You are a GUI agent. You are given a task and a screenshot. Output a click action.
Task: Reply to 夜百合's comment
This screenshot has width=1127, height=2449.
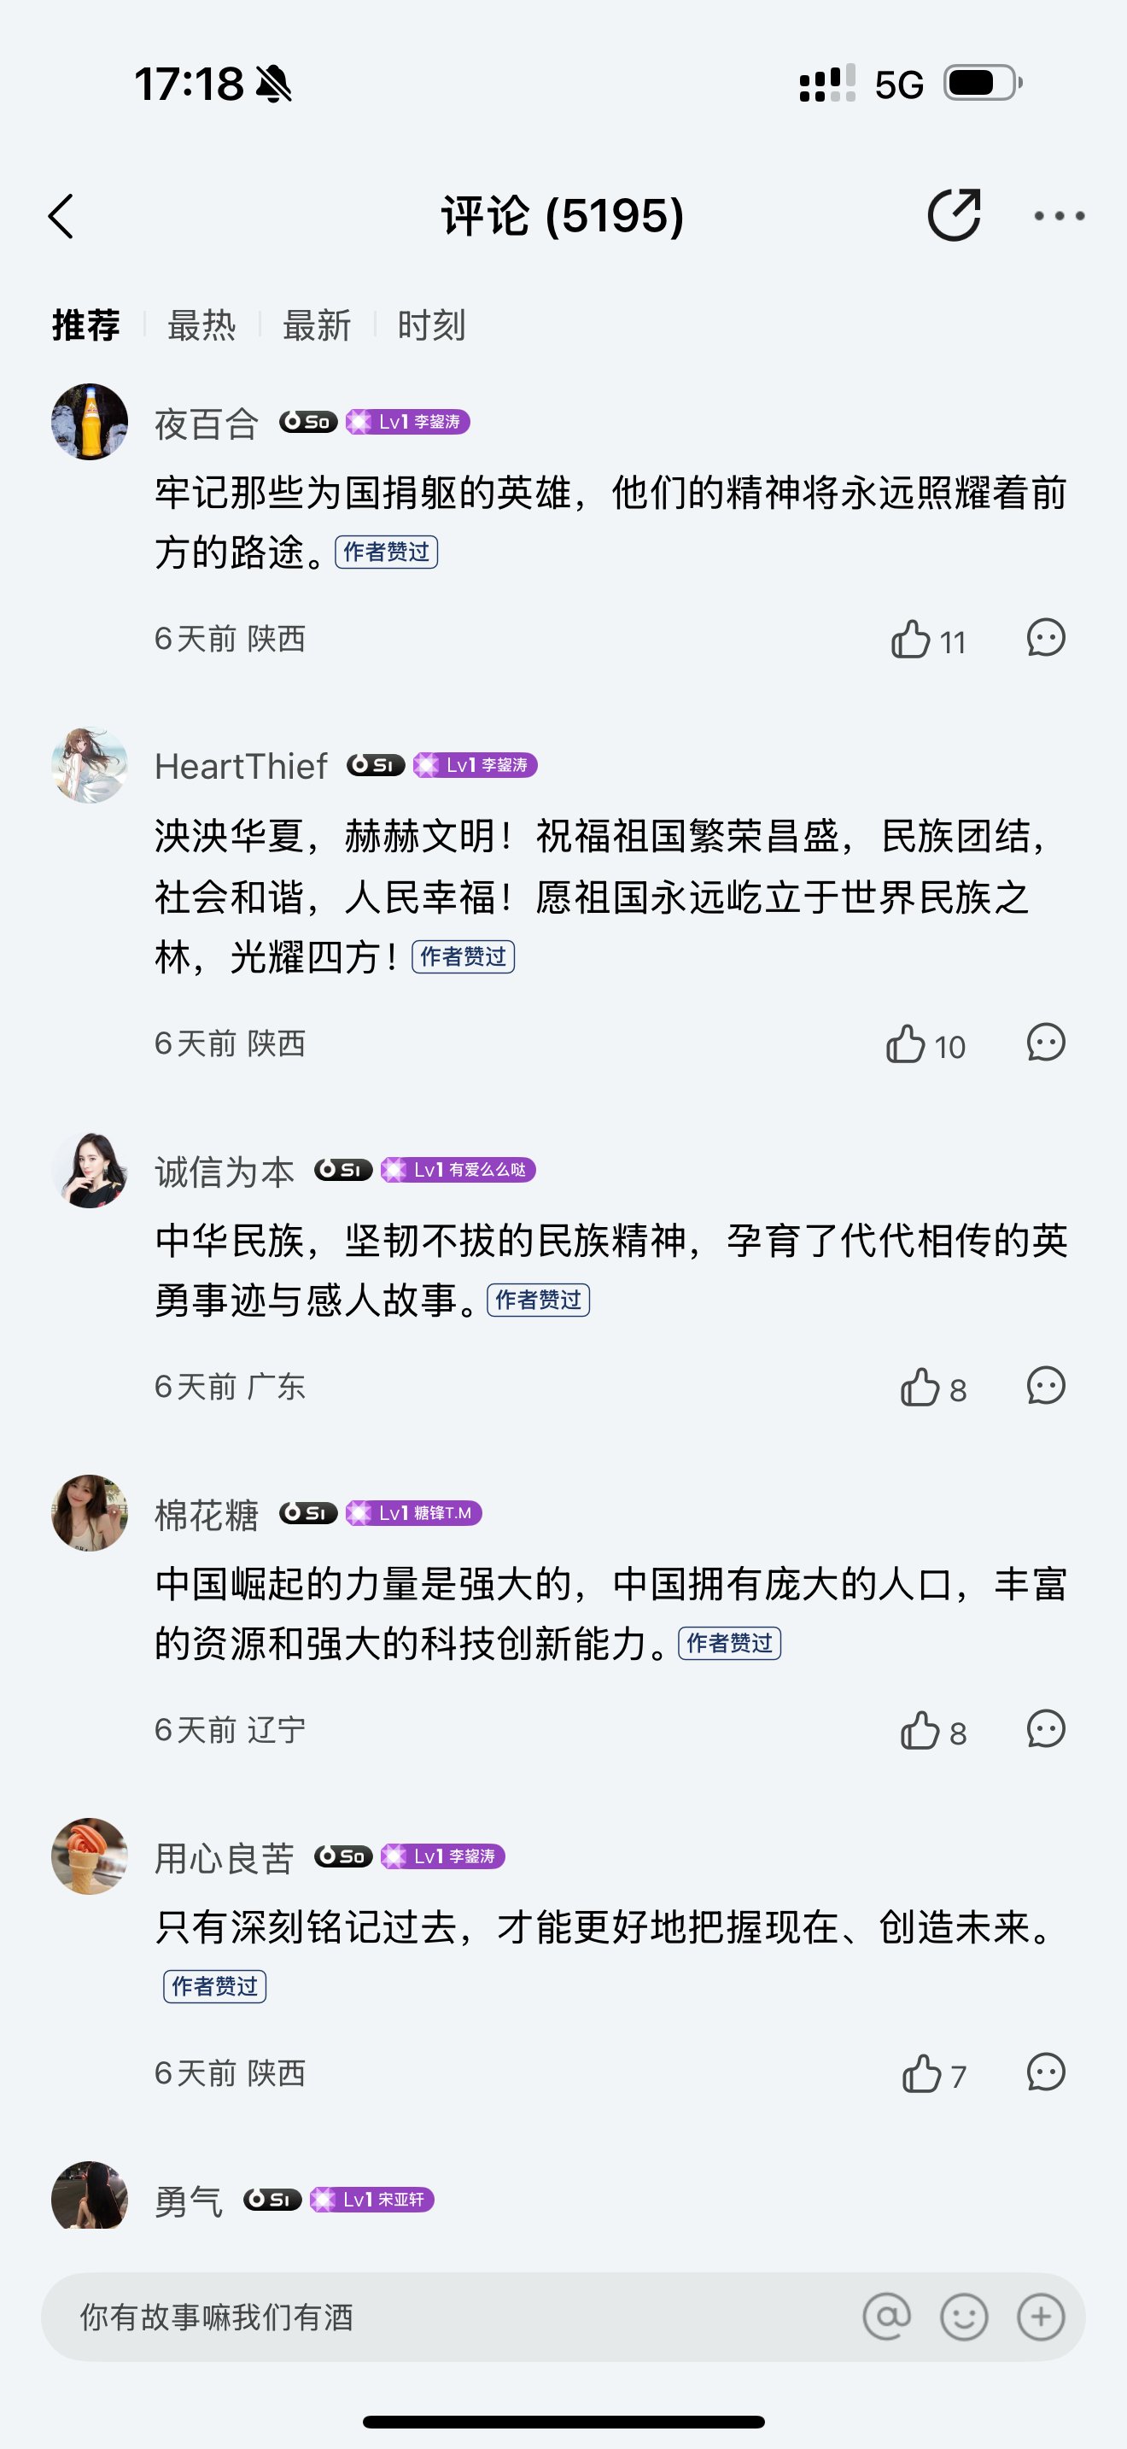tap(1045, 638)
